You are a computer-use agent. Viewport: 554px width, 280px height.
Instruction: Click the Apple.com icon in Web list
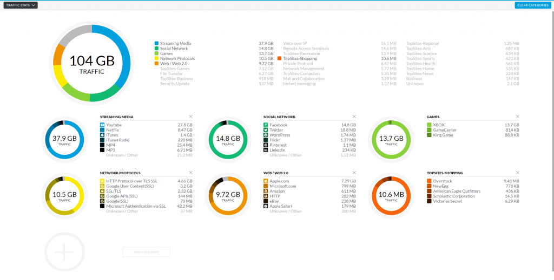coord(266,181)
